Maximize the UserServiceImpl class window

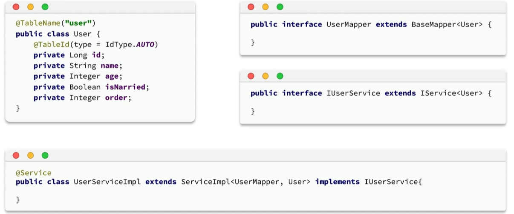(45, 155)
